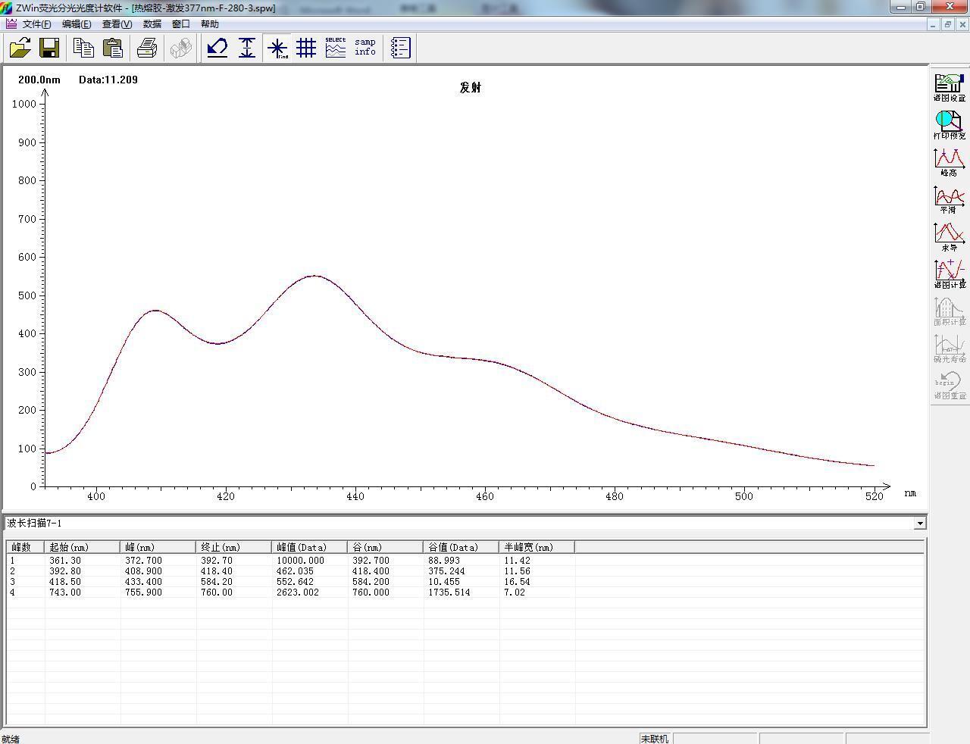Screen dimensions: 970x744
Task: Copy data using the copy icon
Action: (83, 48)
